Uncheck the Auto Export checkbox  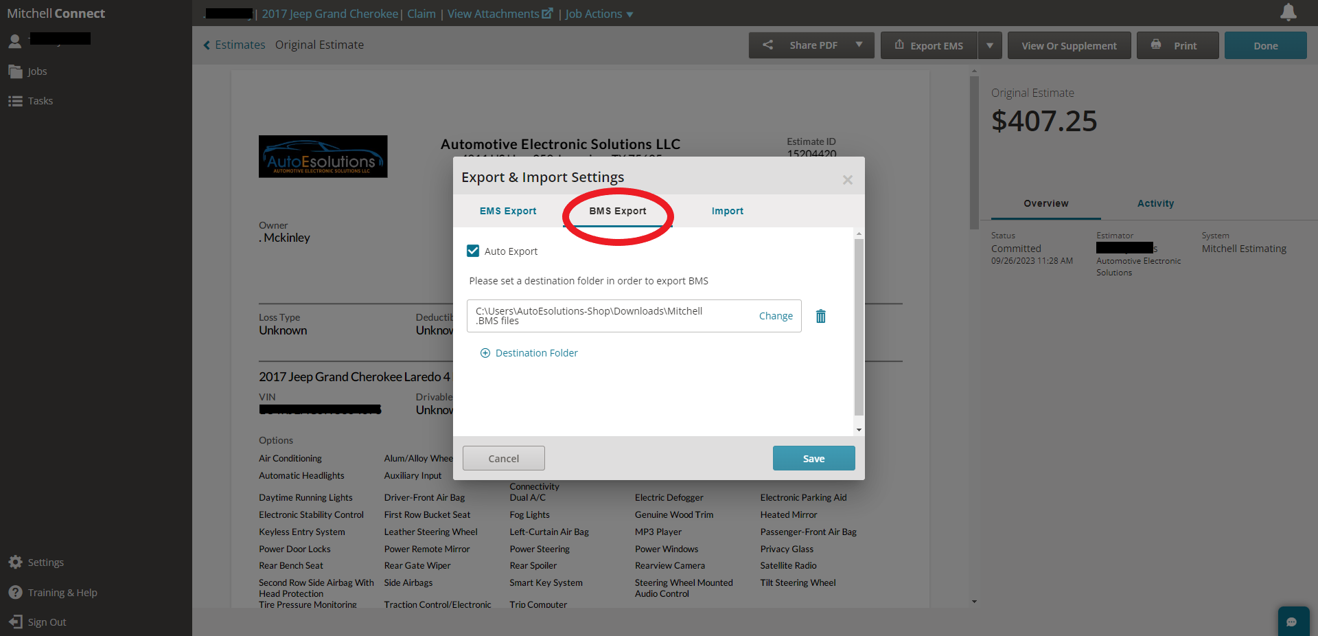click(x=473, y=251)
